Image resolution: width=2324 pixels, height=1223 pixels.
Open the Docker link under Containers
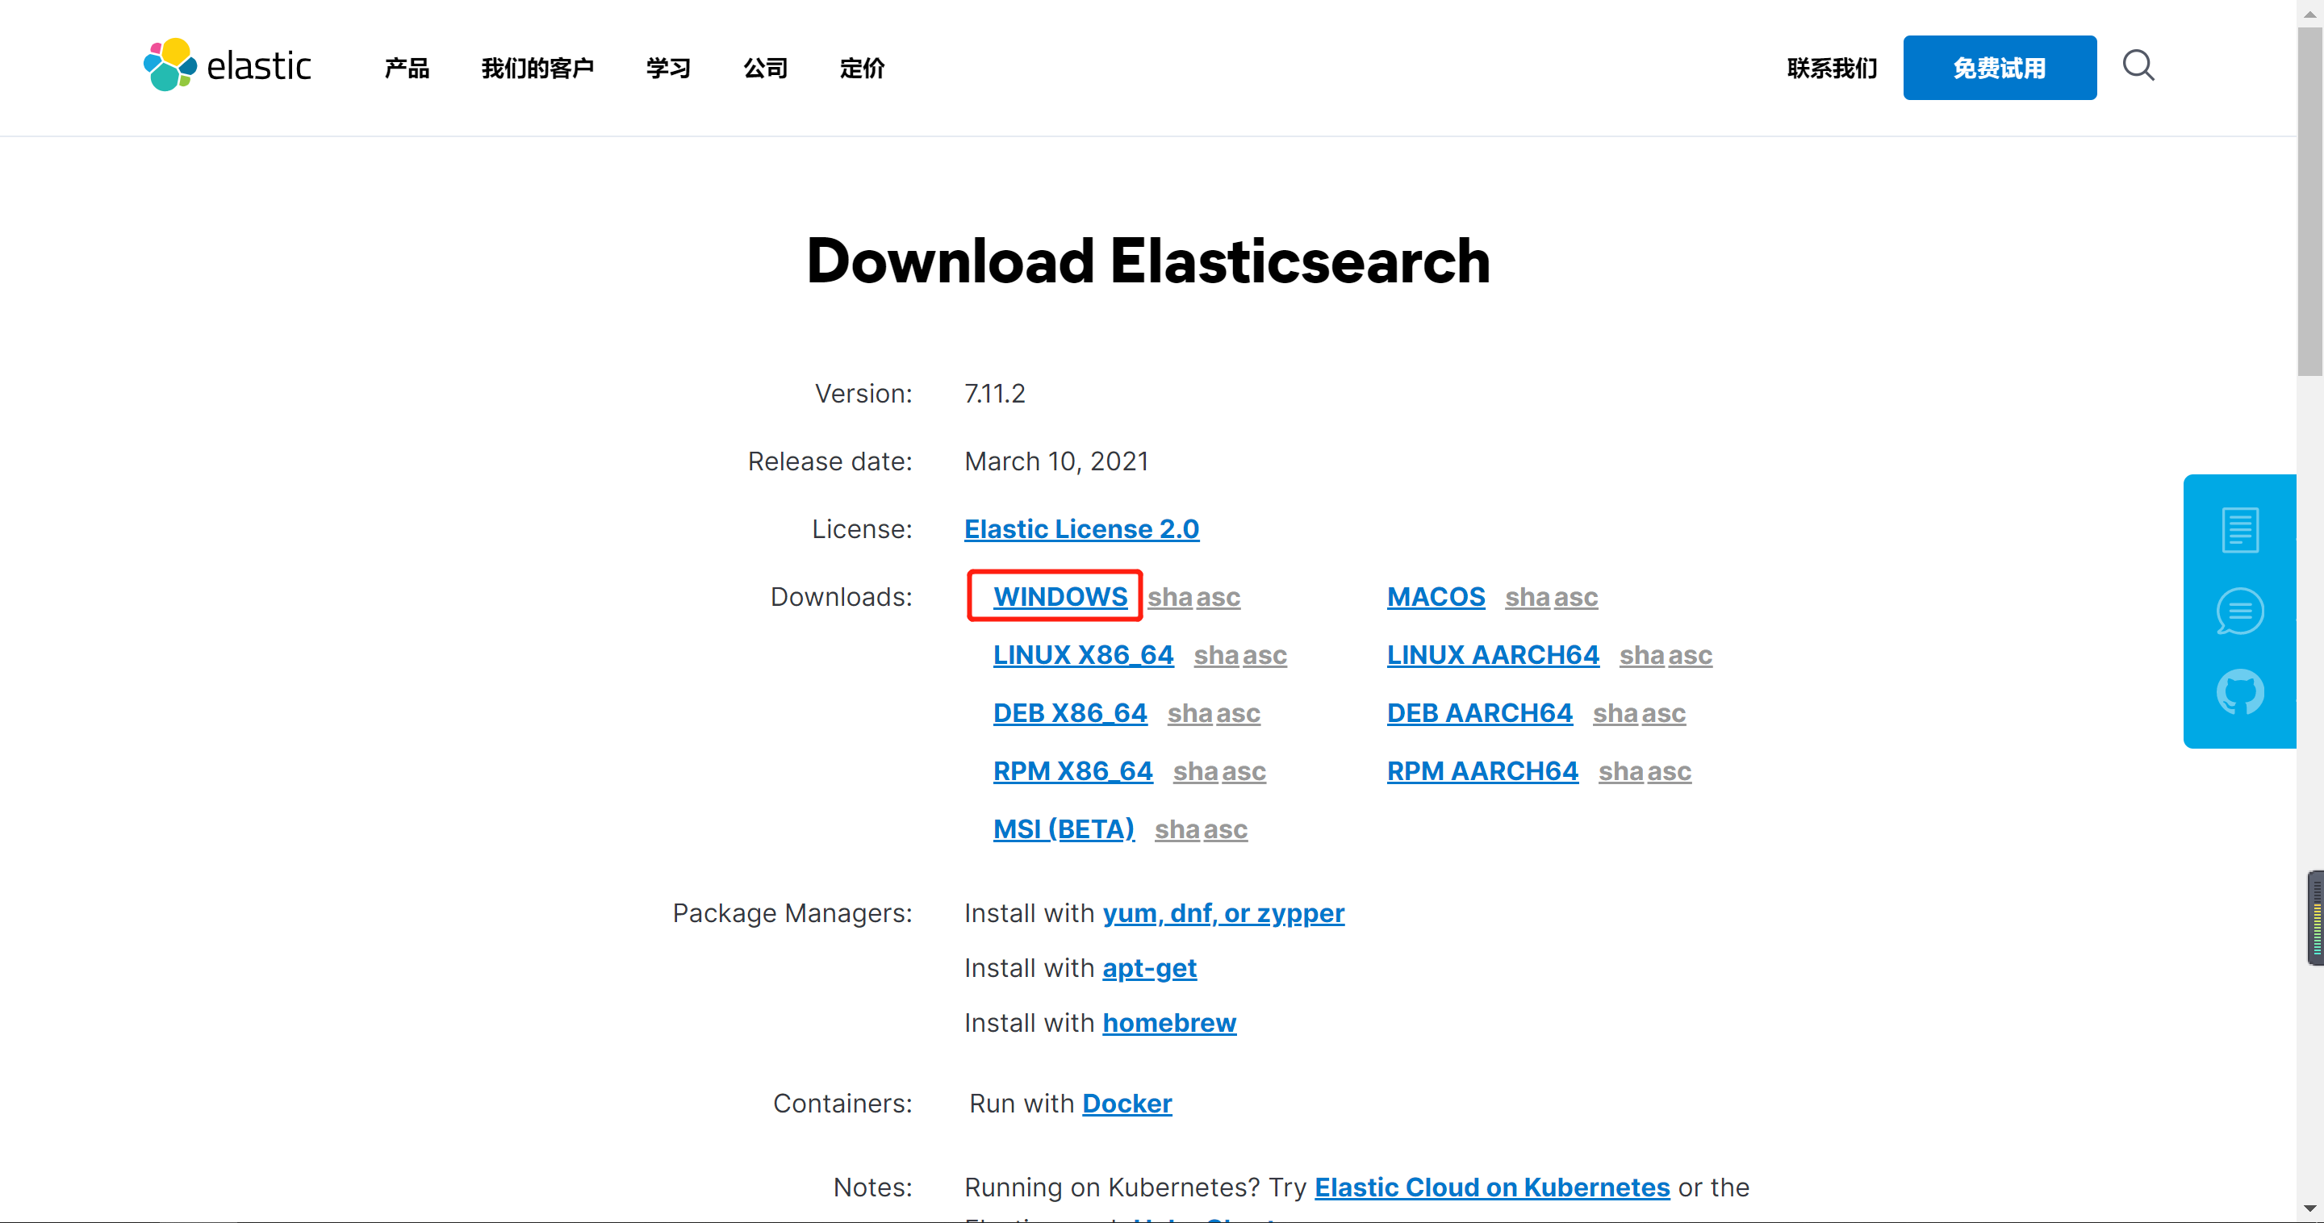(x=1126, y=1103)
